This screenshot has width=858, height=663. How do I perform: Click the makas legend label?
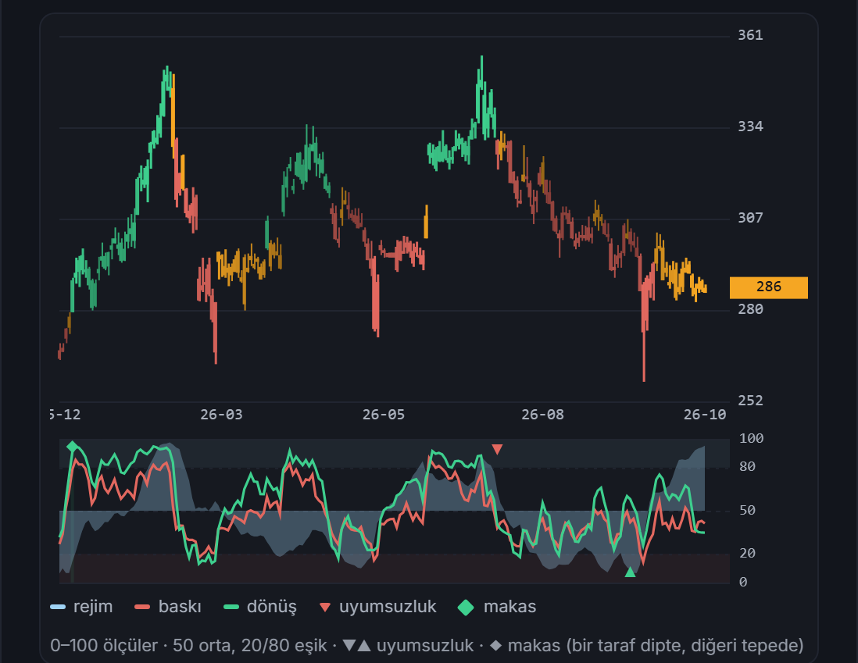pyautogui.click(x=510, y=607)
